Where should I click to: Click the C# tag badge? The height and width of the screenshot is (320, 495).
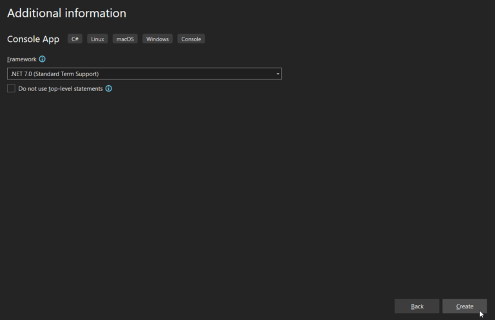pyautogui.click(x=75, y=39)
